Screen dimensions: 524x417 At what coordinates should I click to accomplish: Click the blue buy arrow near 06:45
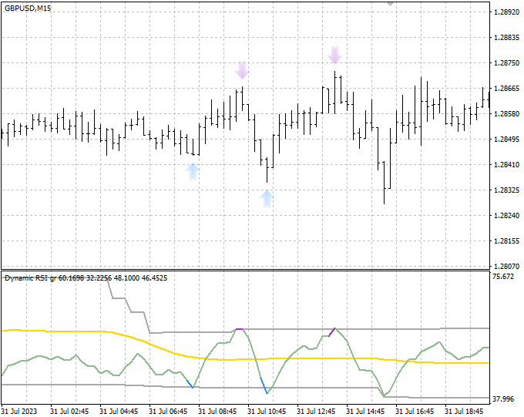pyautogui.click(x=193, y=172)
